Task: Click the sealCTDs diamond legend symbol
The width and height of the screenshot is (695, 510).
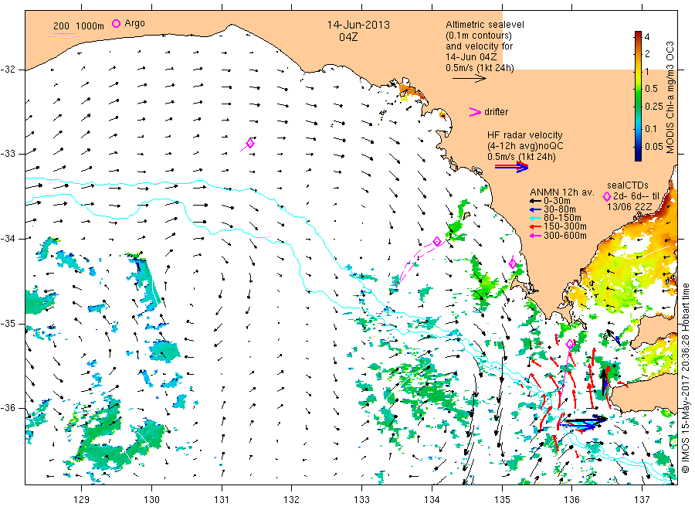Action: pyautogui.click(x=607, y=196)
